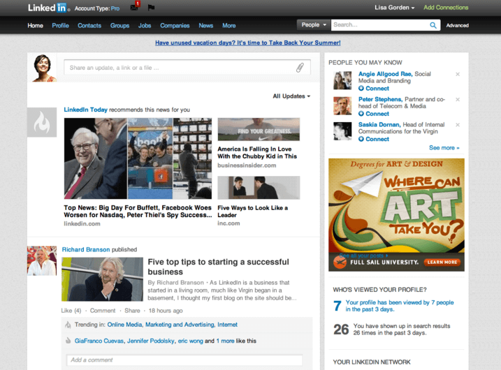Click the Trending in flame icon

(68, 325)
